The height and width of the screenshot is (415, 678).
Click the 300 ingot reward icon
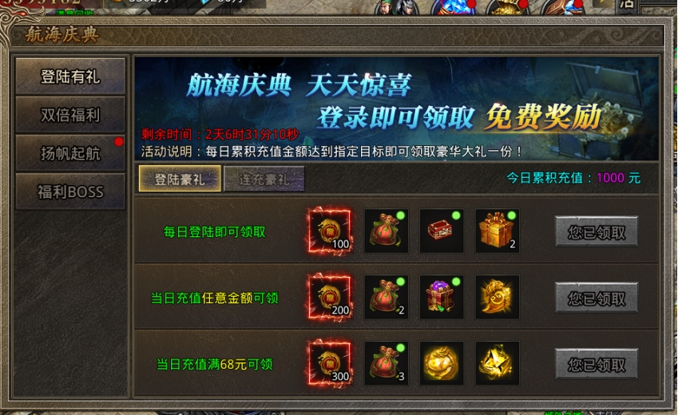coord(330,363)
